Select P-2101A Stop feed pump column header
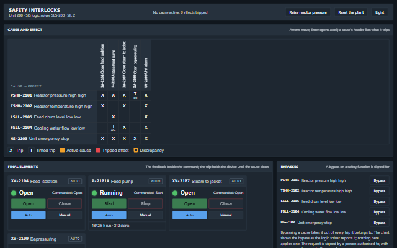This screenshot has height=248, width=397. [x=113, y=64]
